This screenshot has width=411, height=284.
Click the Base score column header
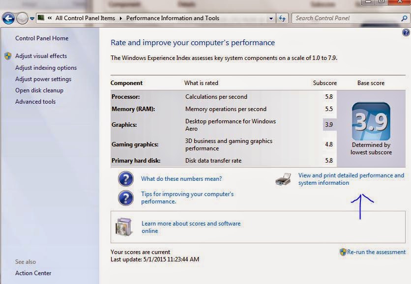[371, 83]
